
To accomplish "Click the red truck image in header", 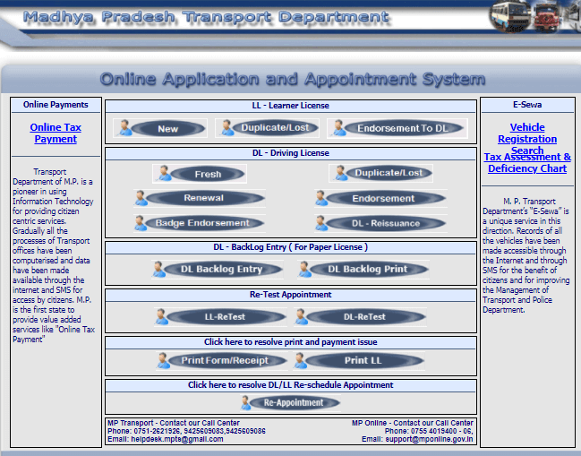I will coord(547,18).
